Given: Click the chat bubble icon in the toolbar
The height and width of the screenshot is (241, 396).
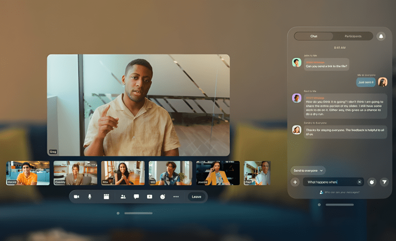Looking at the screenshot, I should (136, 196).
